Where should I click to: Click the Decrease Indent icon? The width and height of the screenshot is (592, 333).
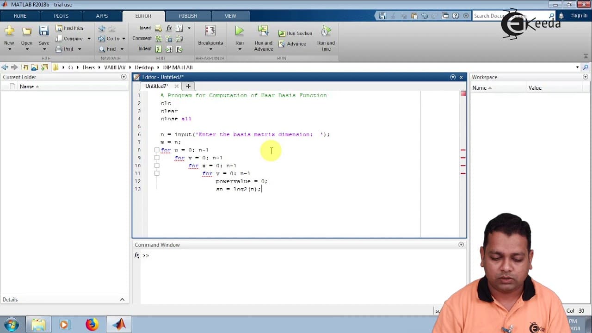[179, 49]
